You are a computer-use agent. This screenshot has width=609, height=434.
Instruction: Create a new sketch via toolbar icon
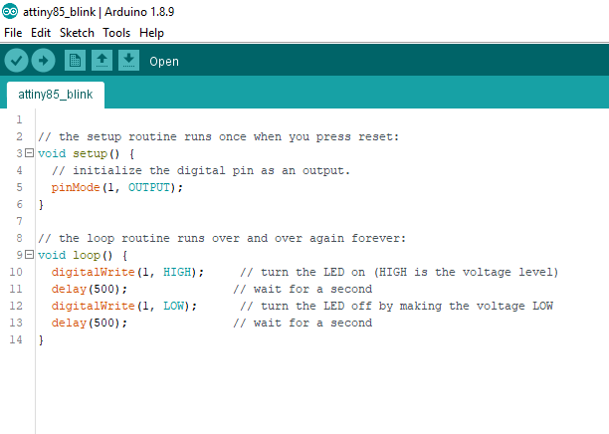pyautogui.click(x=75, y=61)
